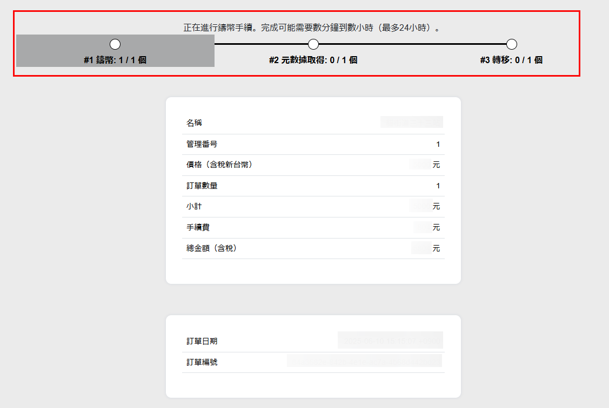Click the 價格（含稅新台幣） label
This screenshot has height=408, width=609.
[219, 165]
